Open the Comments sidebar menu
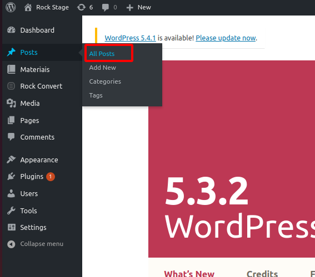The height and width of the screenshot is (277, 315). click(37, 137)
